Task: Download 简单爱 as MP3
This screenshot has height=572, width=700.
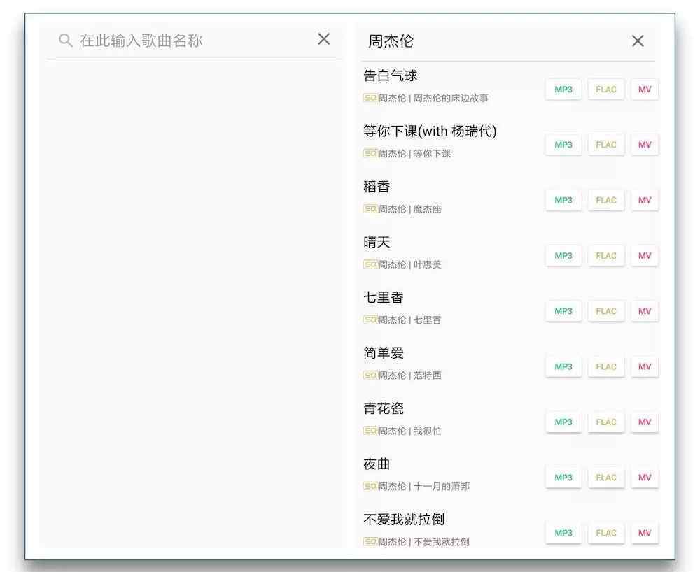Action: click(563, 366)
